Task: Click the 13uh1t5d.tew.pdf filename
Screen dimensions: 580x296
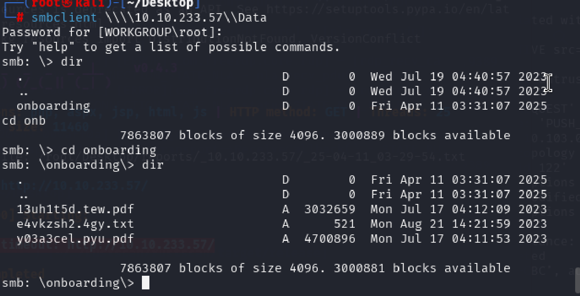Action: tap(75, 209)
